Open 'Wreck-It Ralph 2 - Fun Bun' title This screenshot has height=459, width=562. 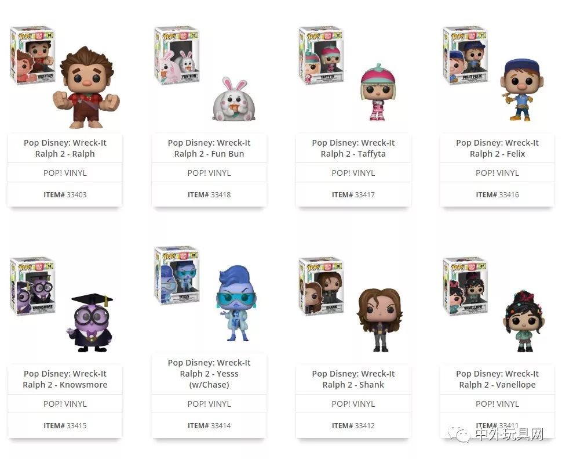point(209,148)
